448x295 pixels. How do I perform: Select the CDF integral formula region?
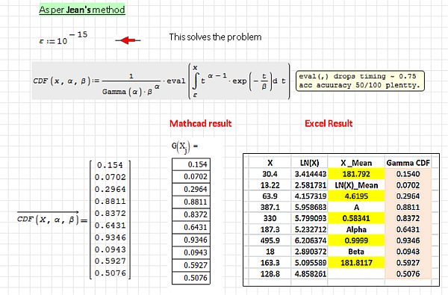(161, 81)
